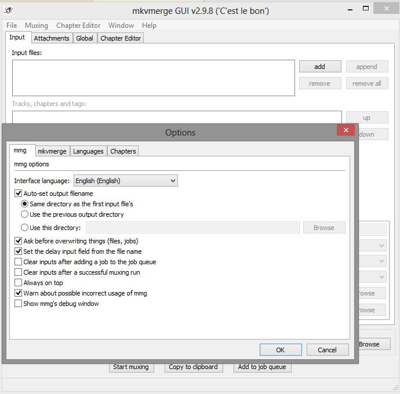
Task: Open the File menu
Action: pos(12,25)
